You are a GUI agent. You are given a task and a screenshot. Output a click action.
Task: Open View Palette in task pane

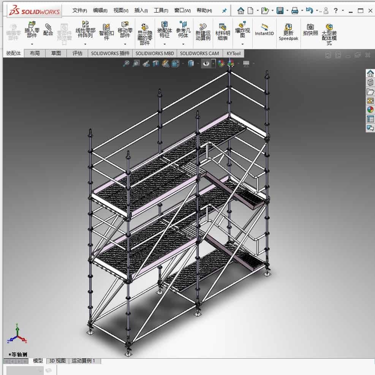click(370, 101)
